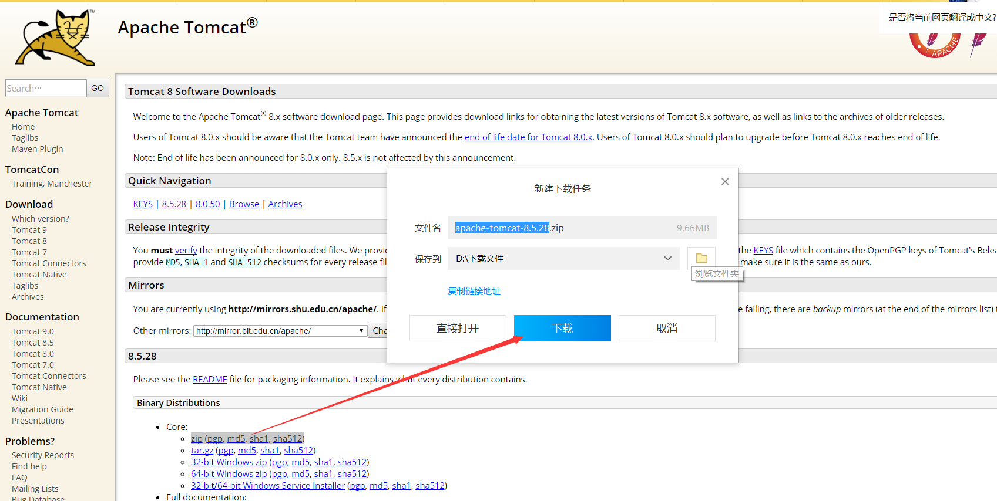The image size is (997, 501).
Task: Download the Core tar.gz link
Action: 202,451
